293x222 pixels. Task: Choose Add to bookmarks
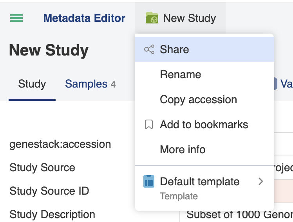(204, 124)
